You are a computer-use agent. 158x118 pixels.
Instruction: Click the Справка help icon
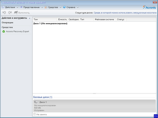click(x=64, y=7)
